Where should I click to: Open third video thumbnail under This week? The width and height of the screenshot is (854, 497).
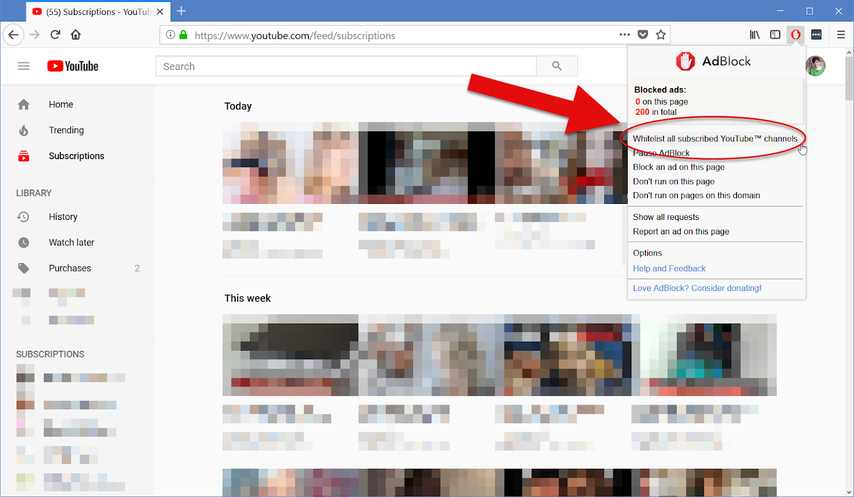pyautogui.click(x=563, y=355)
